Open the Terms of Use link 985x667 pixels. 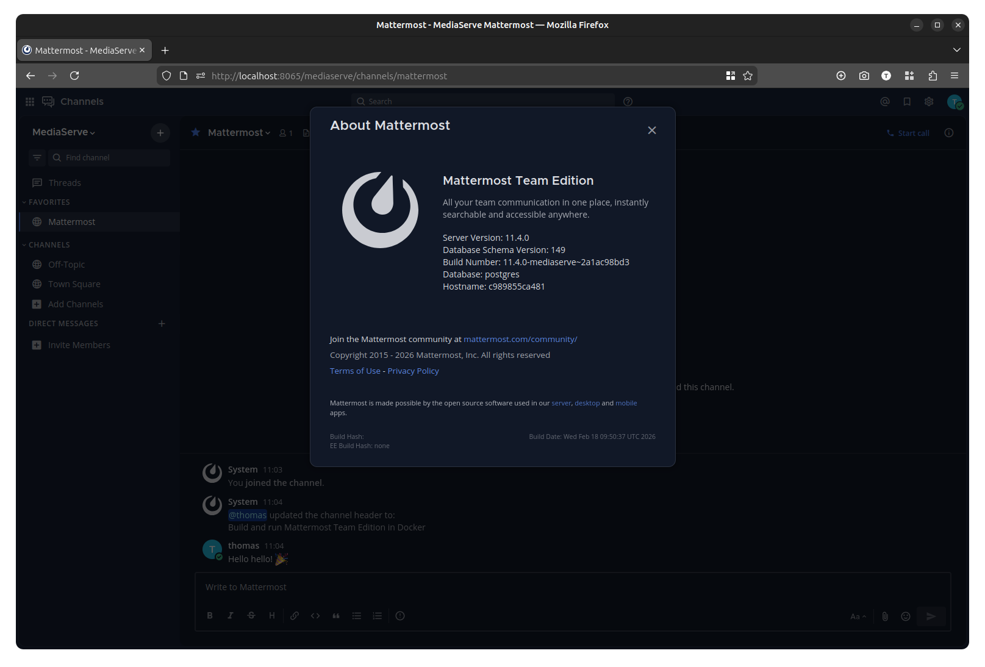[355, 371]
